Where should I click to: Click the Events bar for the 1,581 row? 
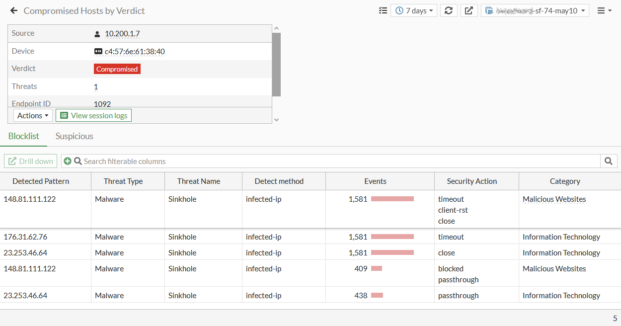pos(392,198)
